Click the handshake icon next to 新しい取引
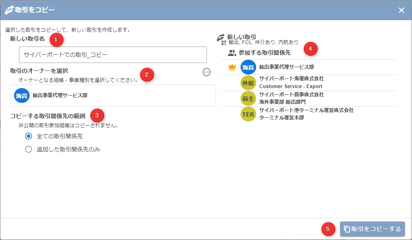The width and height of the screenshot is (412, 240). coord(221,38)
